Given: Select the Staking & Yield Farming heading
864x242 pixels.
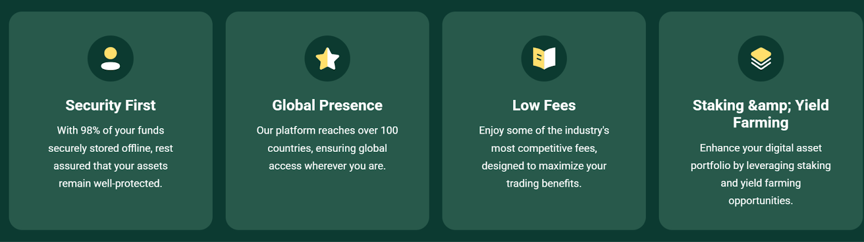Looking at the screenshot, I should coord(760,113).
